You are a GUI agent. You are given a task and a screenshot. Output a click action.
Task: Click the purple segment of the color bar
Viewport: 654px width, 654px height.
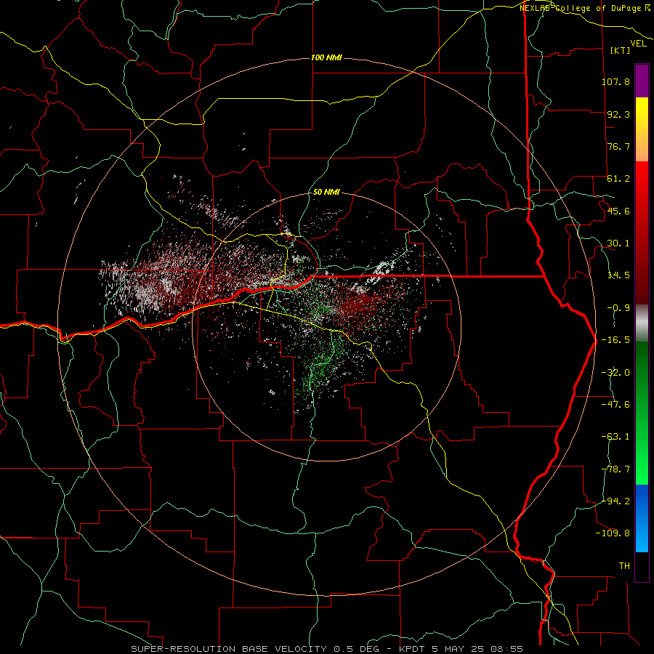point(642,81)
